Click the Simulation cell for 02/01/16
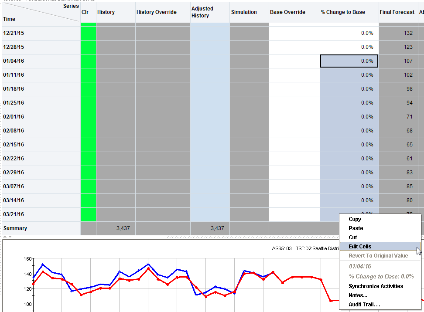The width and height of the screenshot is (424, 312). [x=250, y=117]
